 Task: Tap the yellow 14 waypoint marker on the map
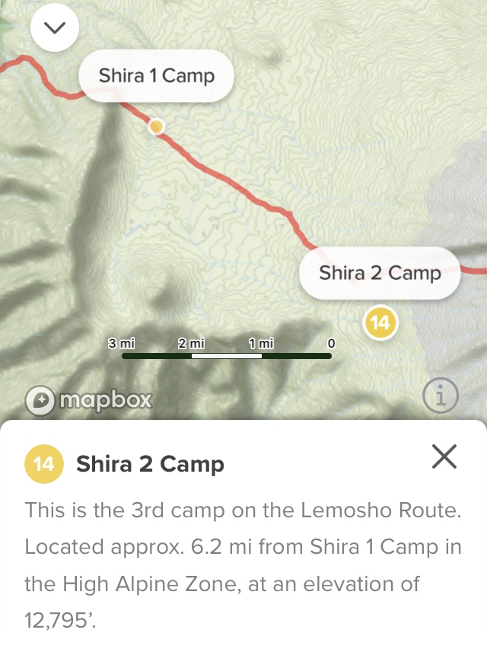pyautogui.click(x=380, y=323)
